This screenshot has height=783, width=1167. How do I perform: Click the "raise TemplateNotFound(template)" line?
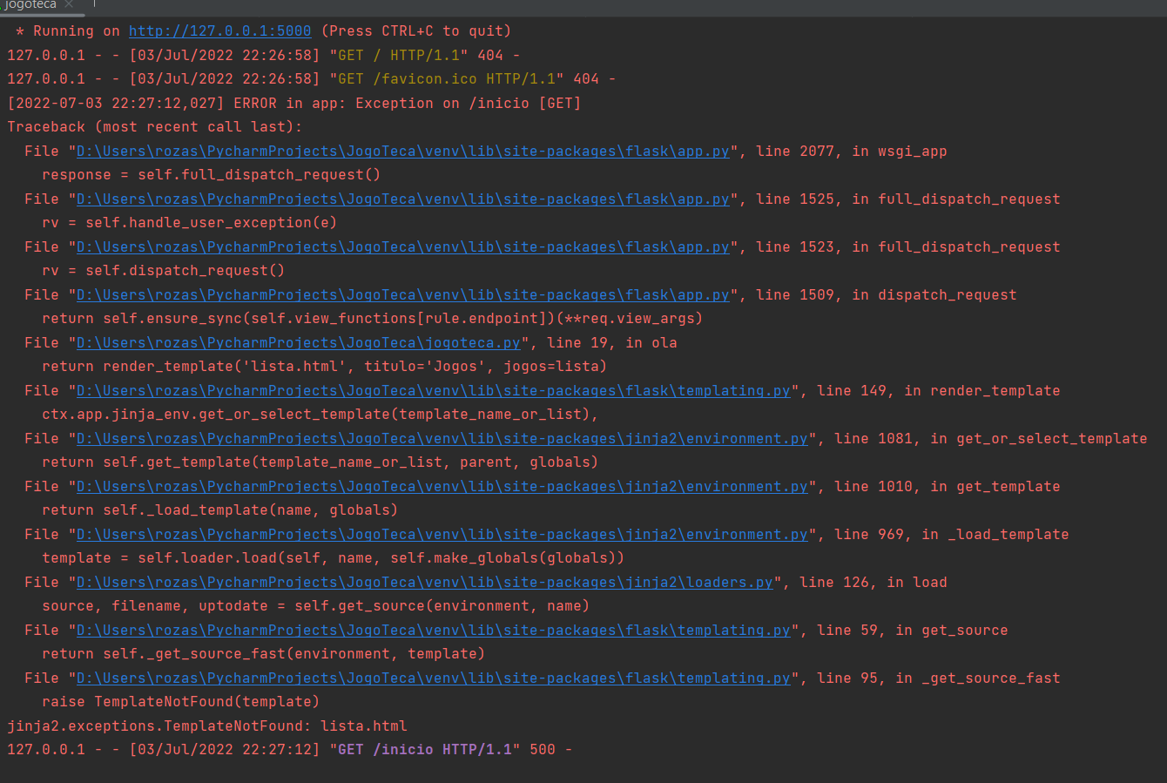[x=181, y=702]
